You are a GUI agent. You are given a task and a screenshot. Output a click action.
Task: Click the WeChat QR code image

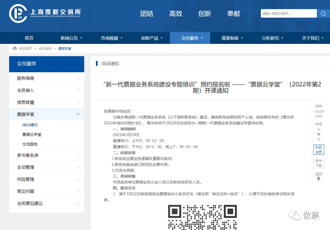[203, 217]
